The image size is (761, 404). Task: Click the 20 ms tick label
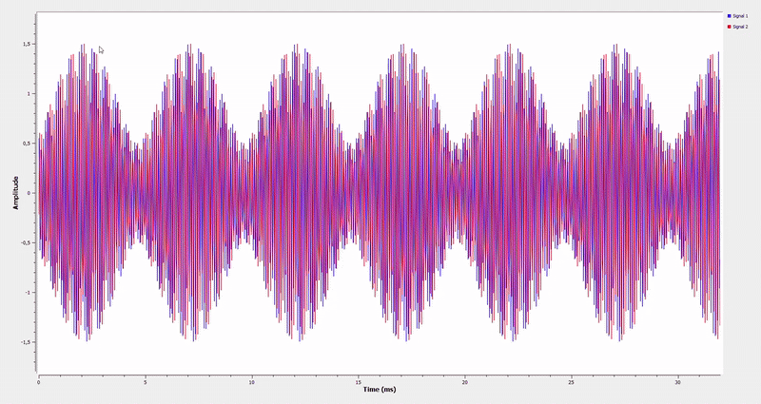pos(464,381)
